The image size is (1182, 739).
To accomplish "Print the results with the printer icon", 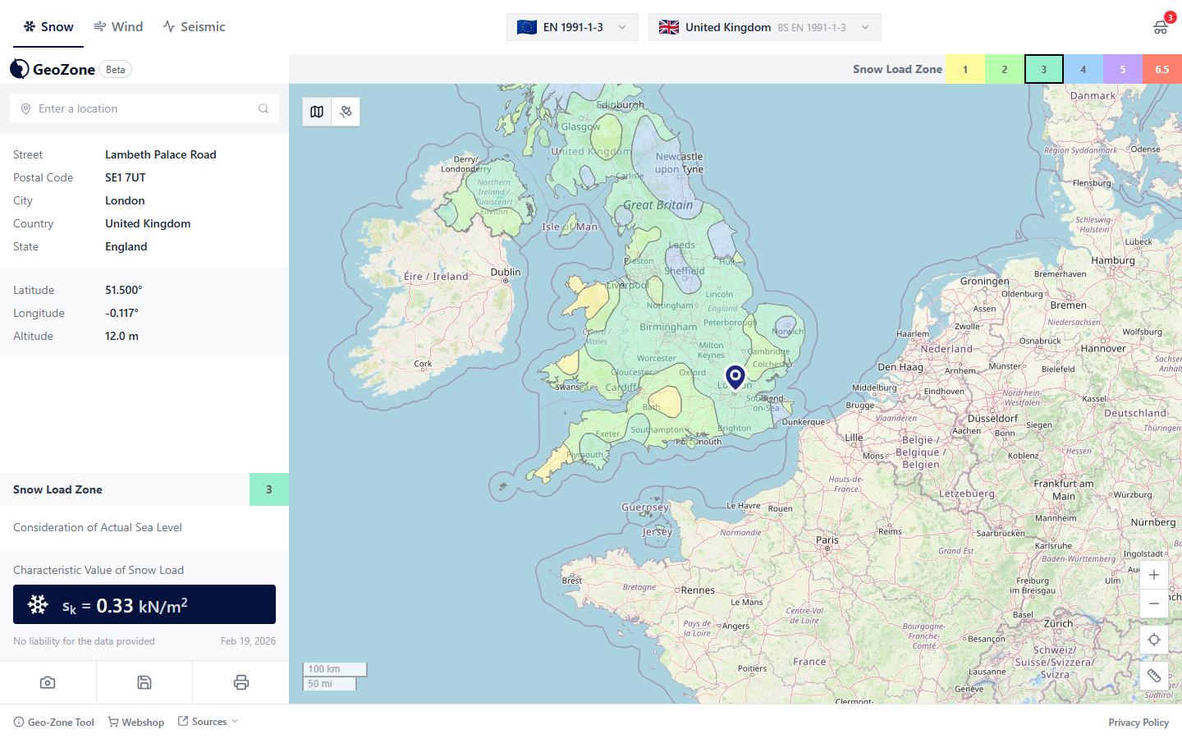I will coord(241,682).
